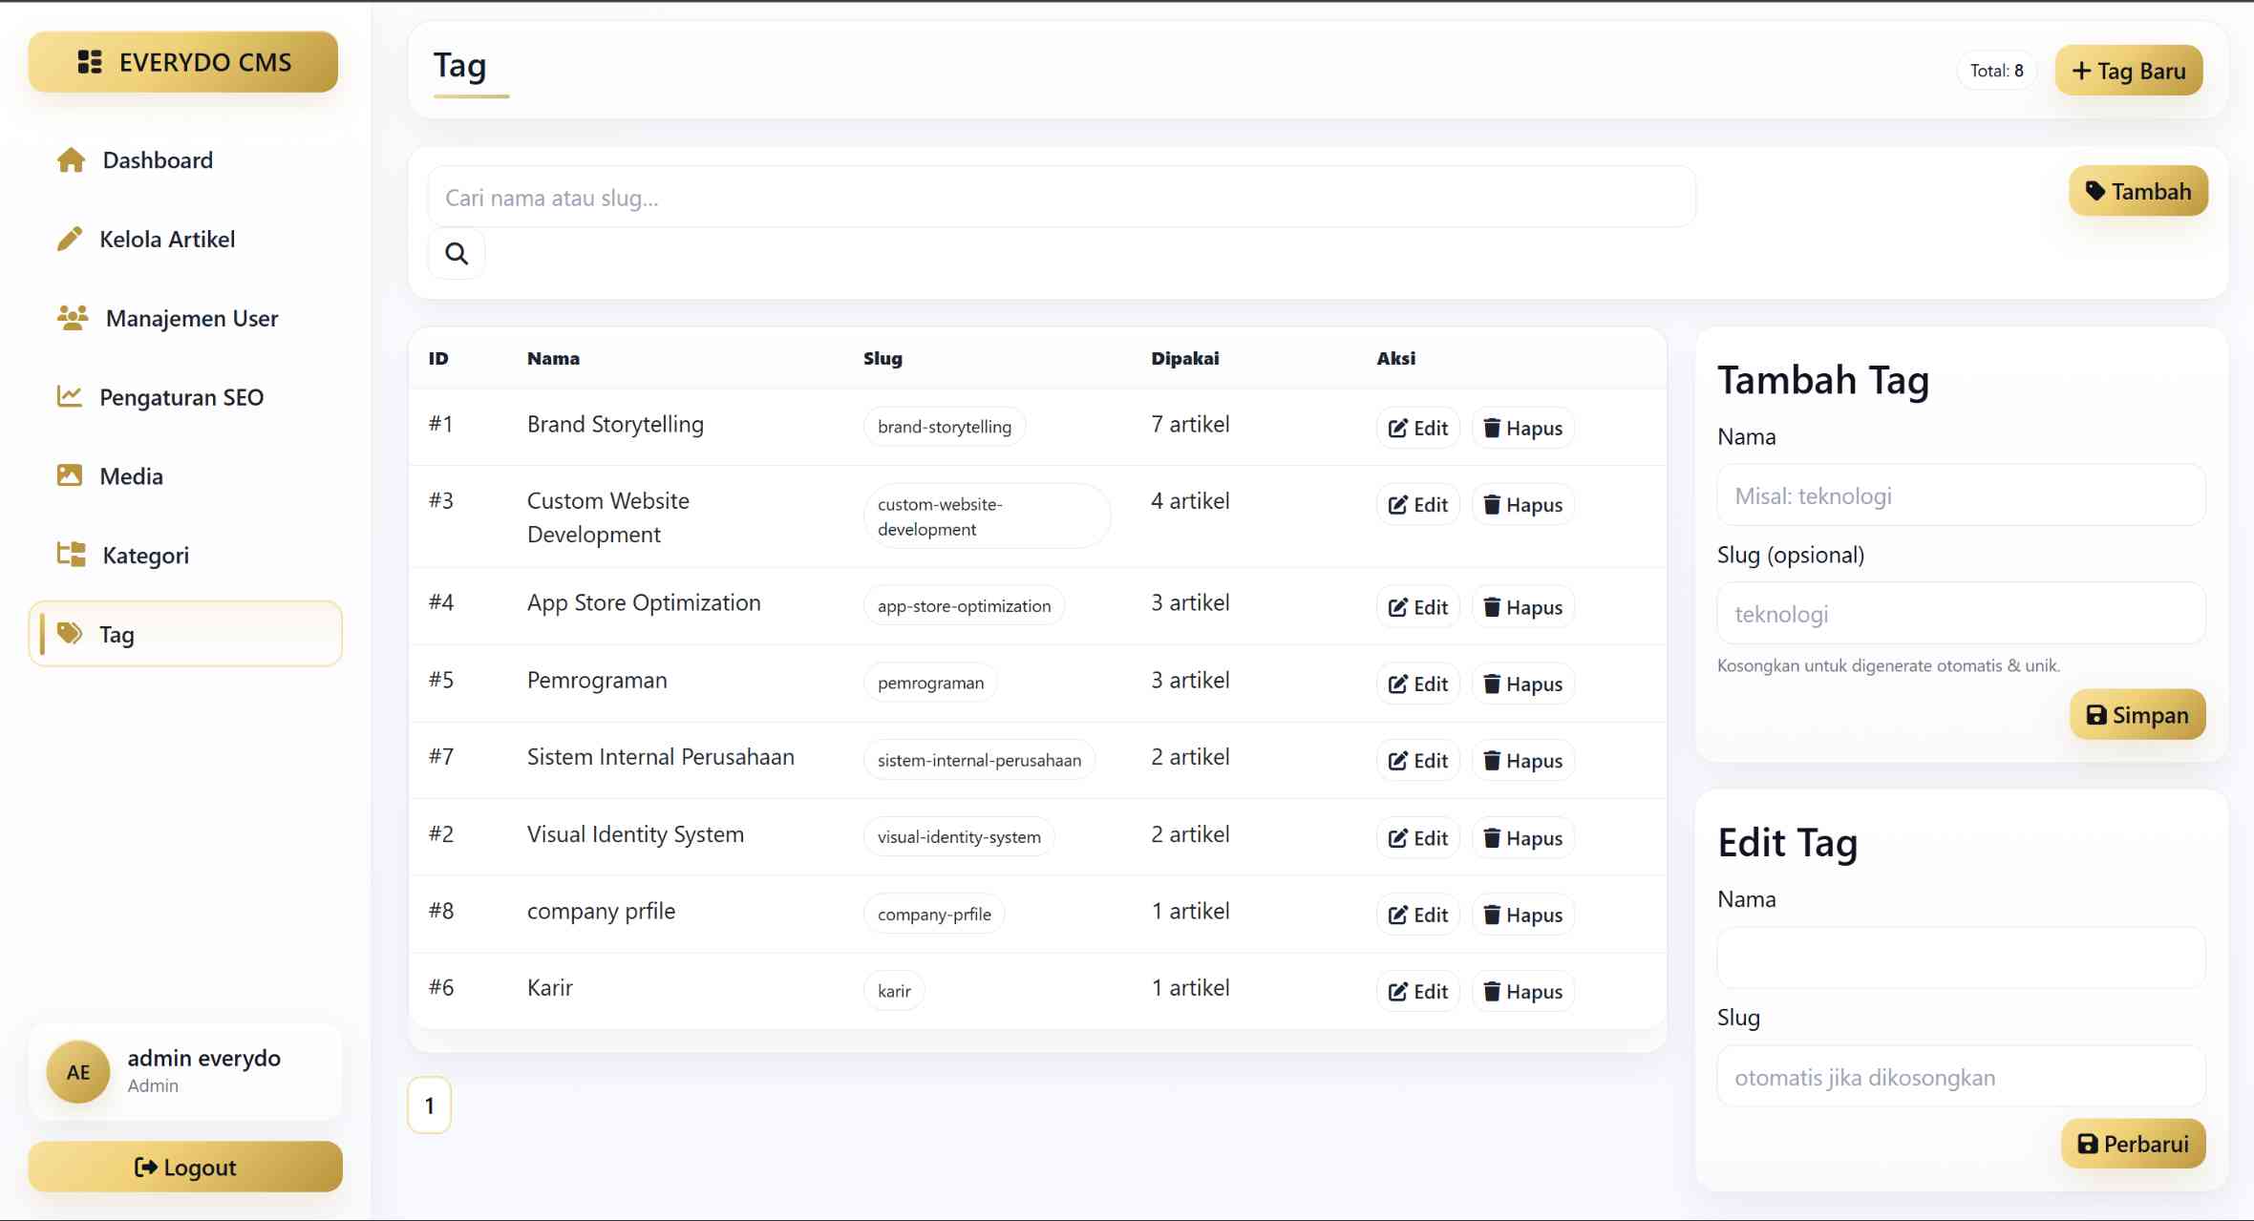Click the 4 artikel usage count
2254x1221 pixels.
[1190, 501]
